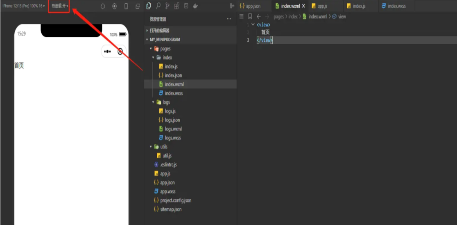Open the 热重载 开 hot reload dropdown
This screenshot has height=225, width=457.
tap(60, 6)
